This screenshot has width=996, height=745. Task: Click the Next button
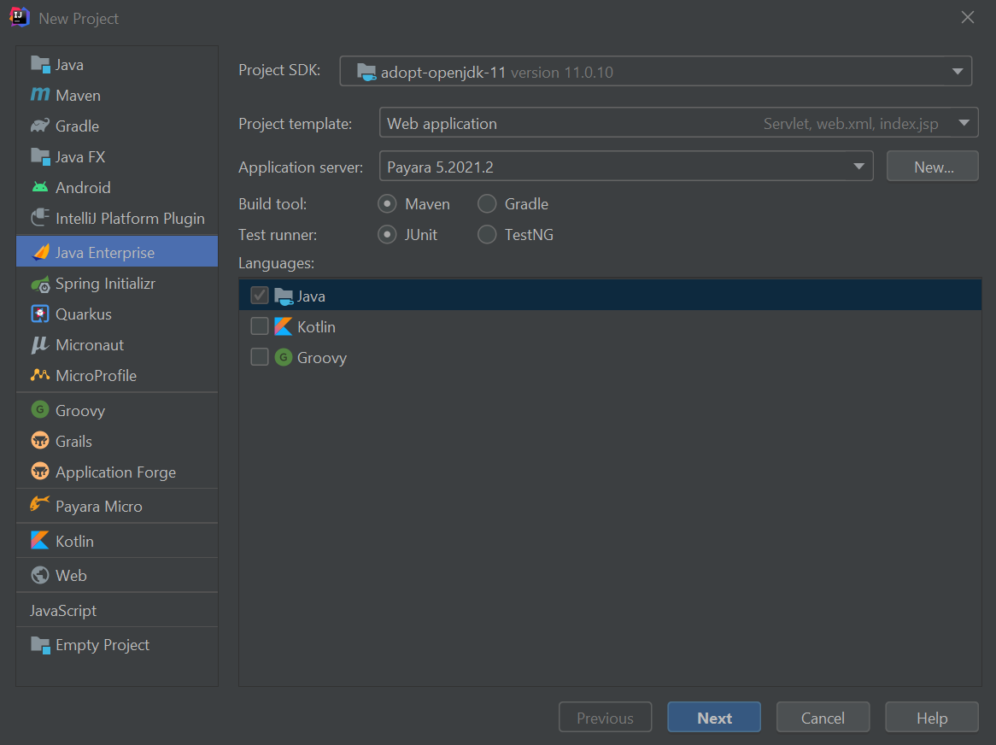[714, 718]
